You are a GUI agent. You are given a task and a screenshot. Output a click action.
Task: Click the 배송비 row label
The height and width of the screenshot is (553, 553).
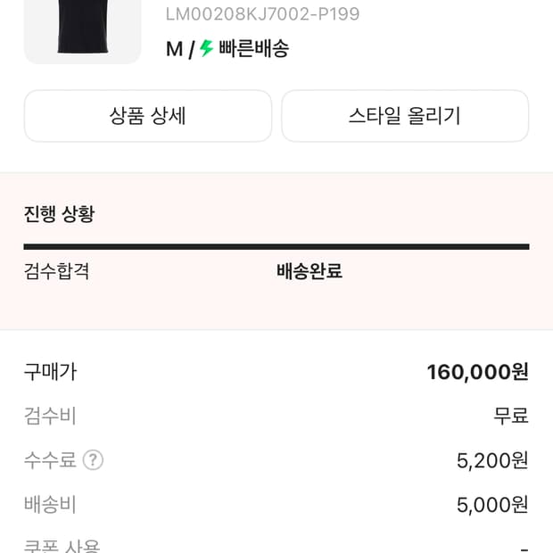coord(50,505)
